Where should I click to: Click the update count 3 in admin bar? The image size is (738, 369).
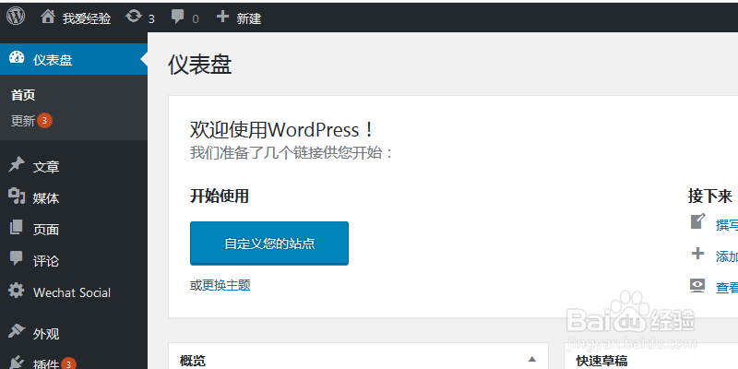[x=151, y=19]
